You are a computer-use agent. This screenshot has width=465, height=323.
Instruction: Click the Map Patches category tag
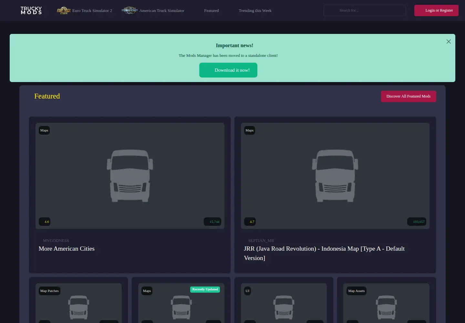[x=49, y=291]
